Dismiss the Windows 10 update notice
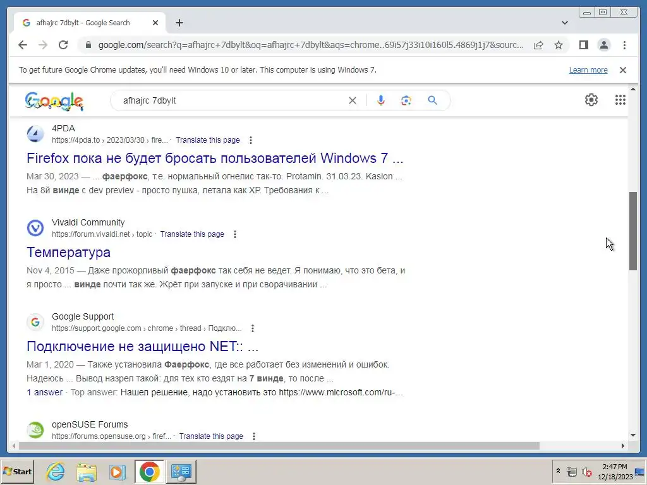This screenshot has height=485, width=647. coord(622,70)
